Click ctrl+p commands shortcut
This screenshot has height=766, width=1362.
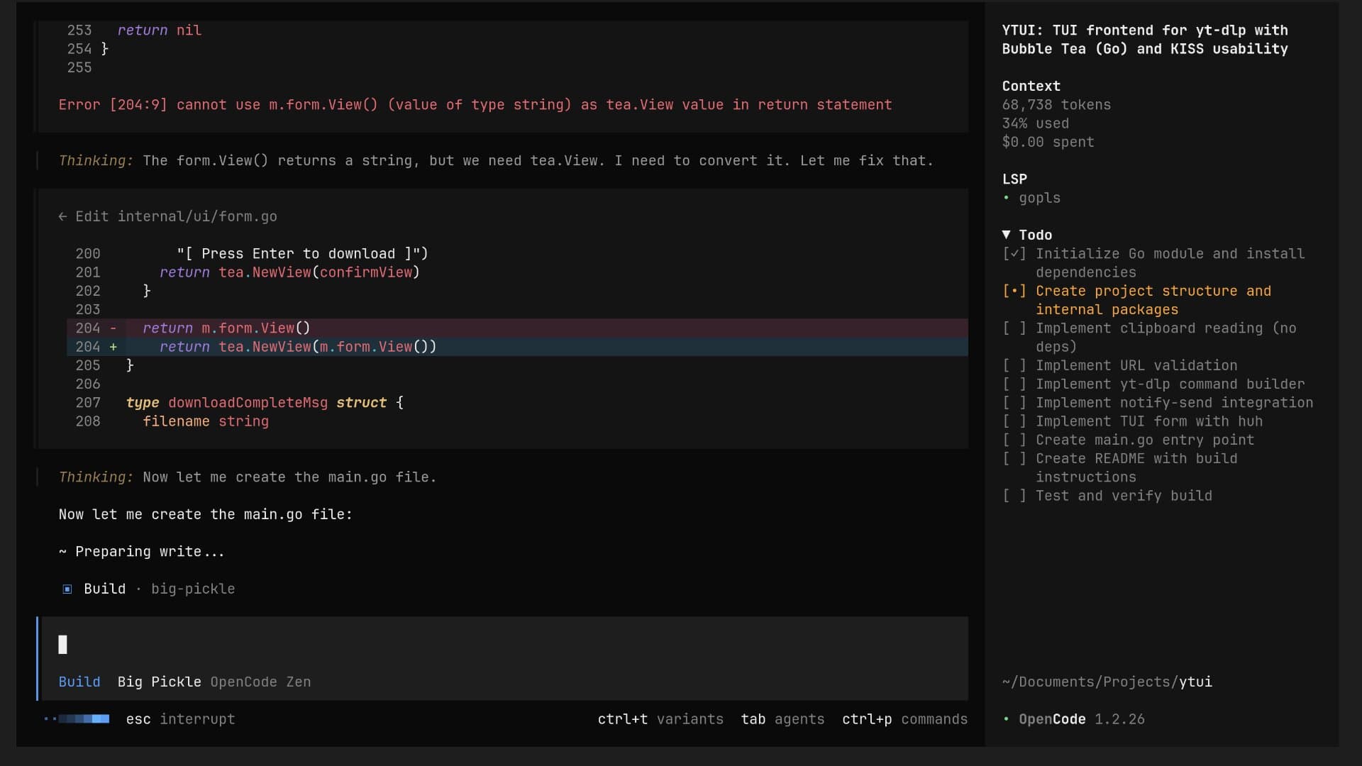[x=904, y=719]
